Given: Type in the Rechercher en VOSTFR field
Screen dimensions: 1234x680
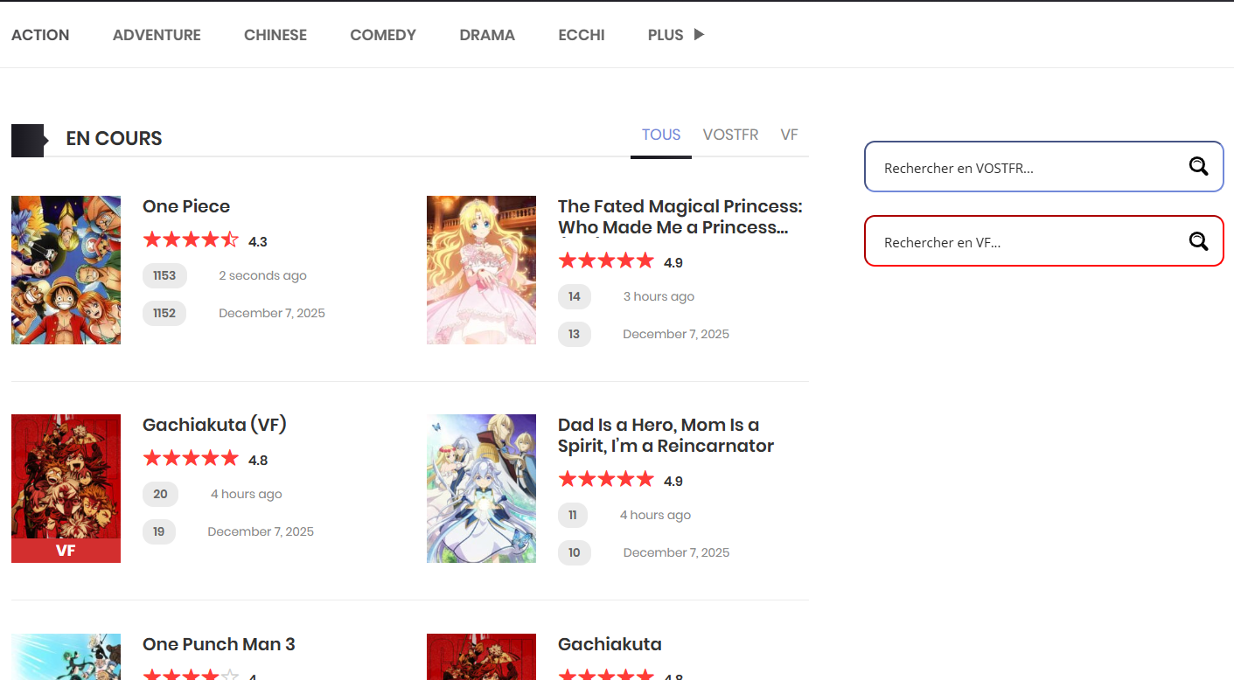Looking at the screenshot, I should pos(1023,168).
